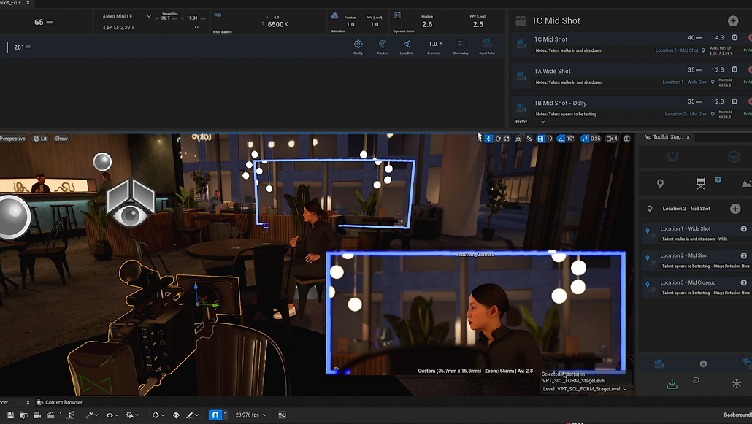Open the Sequencer curve editor icon
752x424 pixels.
click(x=282, y=415)
